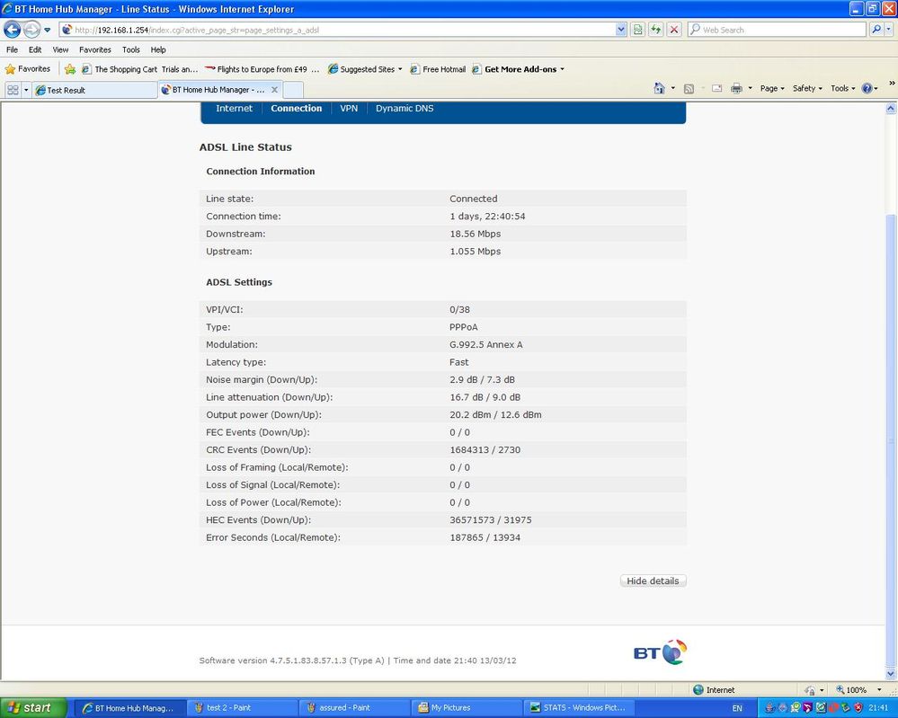Click the Stop loading X icon
898x718 pixels.
(674, 29)
